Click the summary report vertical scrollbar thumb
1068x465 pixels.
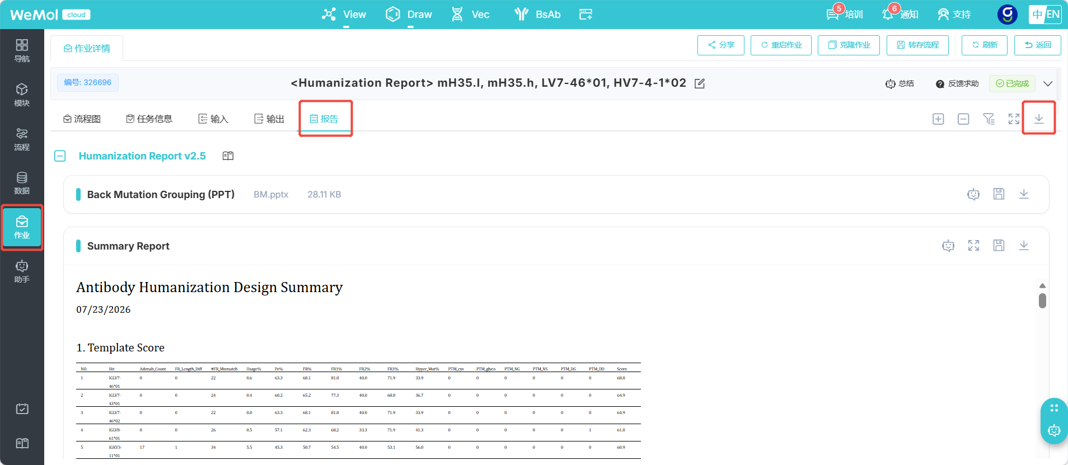tap(1042, 300)
